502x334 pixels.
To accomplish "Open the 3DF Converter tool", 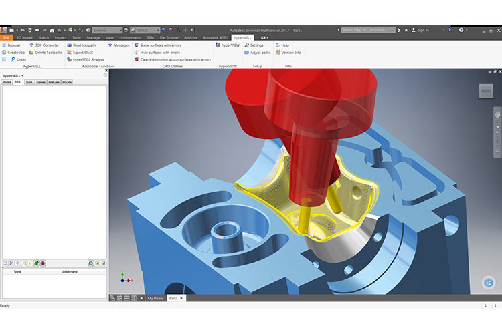I will click(44, 45).
